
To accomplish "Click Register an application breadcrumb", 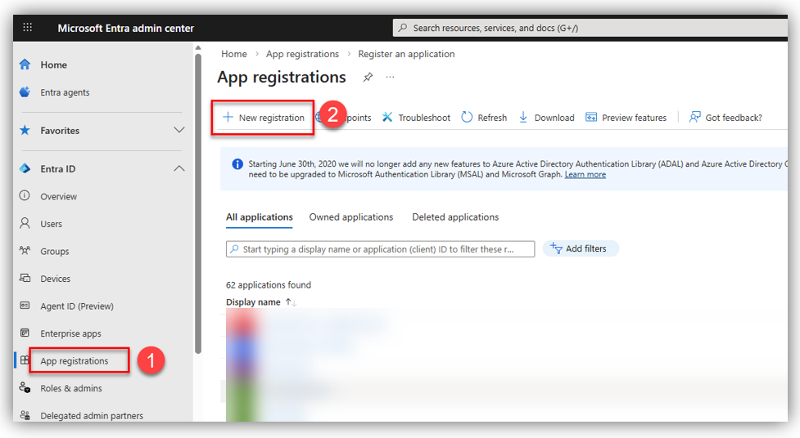I will pyautogui.click(x=406, y=54).
